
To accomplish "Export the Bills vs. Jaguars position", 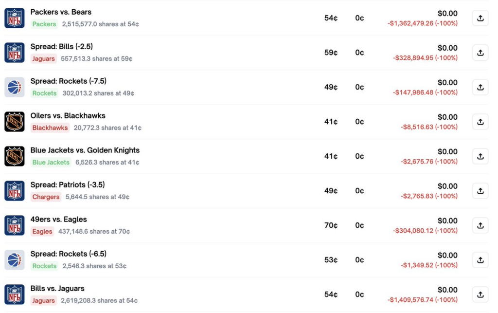I will click(480, 294).
